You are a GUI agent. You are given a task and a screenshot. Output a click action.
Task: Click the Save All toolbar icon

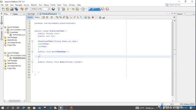pyautogui.click(x=16, y=9)
